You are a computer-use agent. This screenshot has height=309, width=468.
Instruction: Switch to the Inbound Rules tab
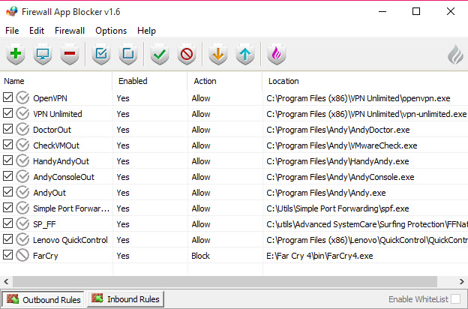pyautogui.click(x=126, y=299)
